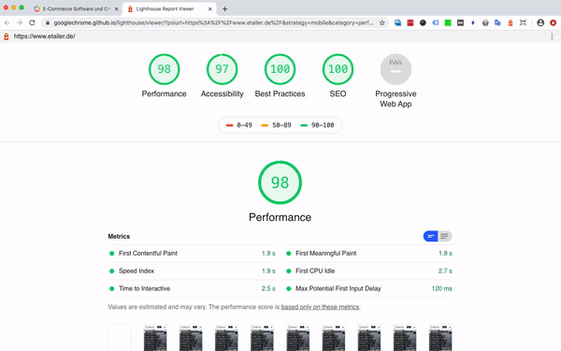Open the green square extension icon
Screen dimensions: 561x351
tap(448, 22)
